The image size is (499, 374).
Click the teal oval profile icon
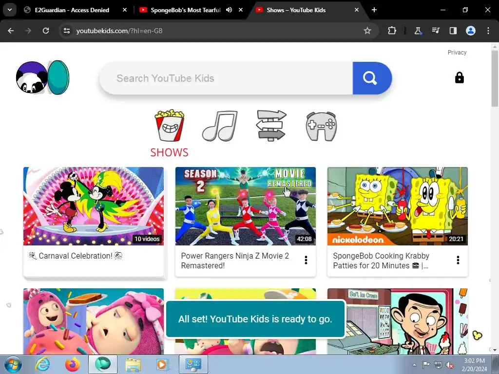point(58,77)
